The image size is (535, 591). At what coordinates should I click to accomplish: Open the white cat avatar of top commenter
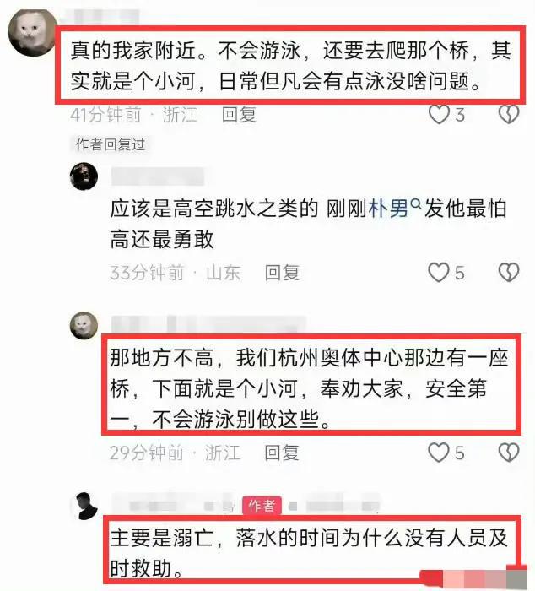(x=32, y=33)
